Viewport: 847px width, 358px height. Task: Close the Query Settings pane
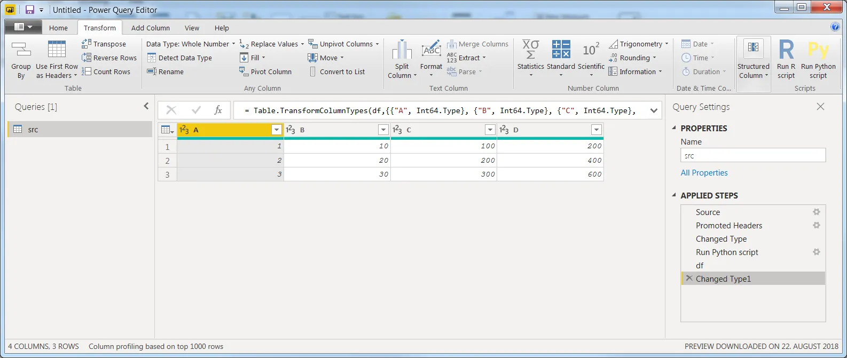[820, 107]
